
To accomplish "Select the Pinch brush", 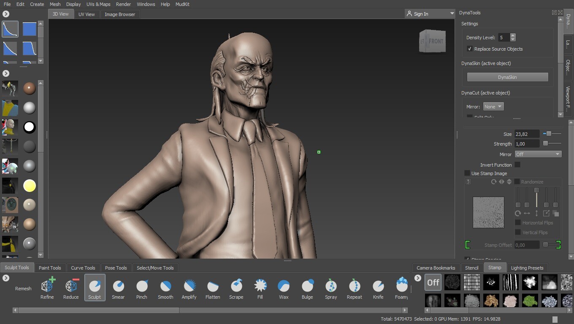I will [x=142, y=288].
